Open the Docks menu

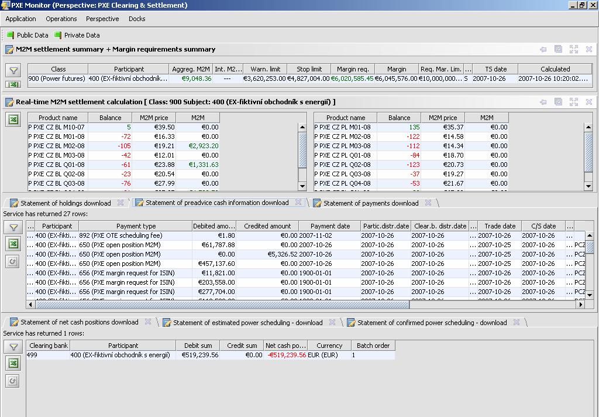click(137, 19)
